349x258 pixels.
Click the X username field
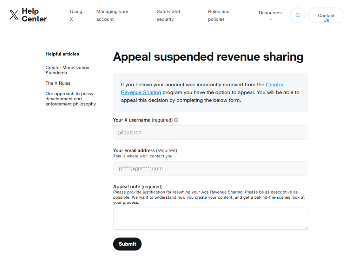tap(210, 132)
